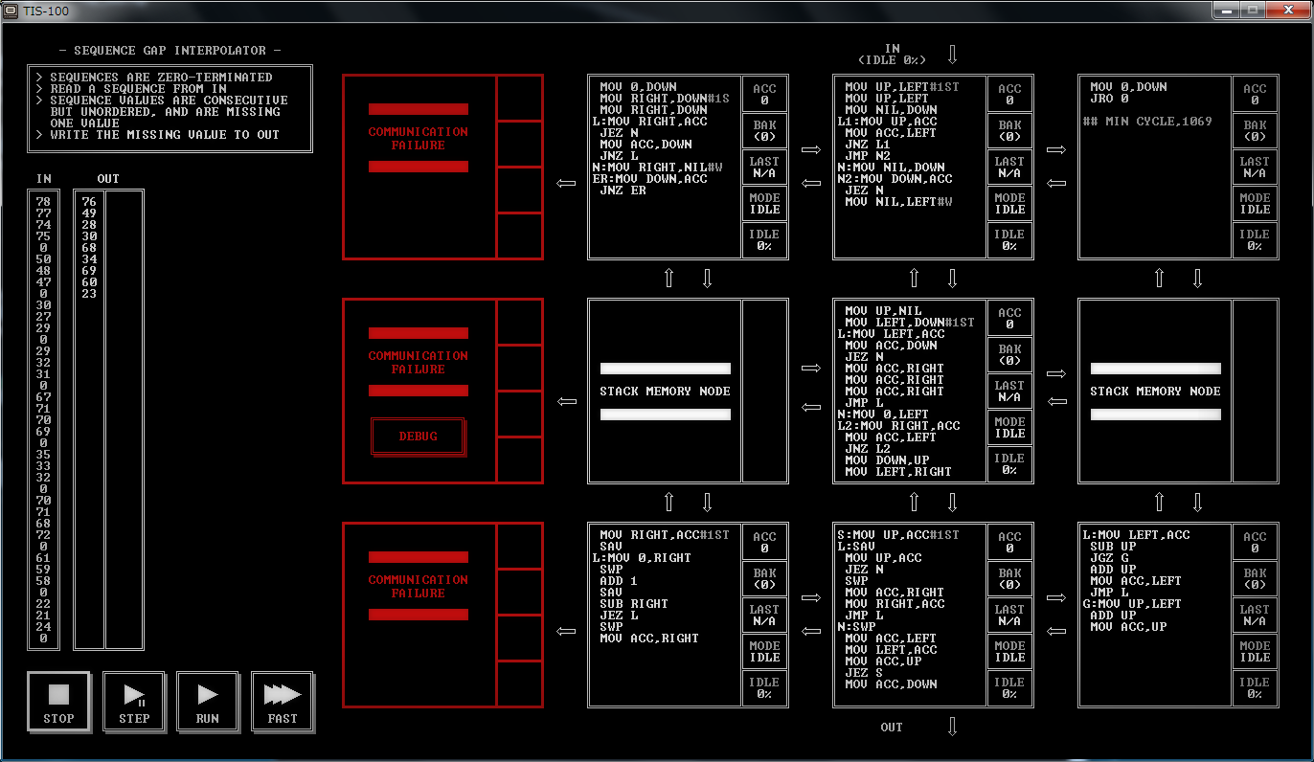The width and height of the screenshot is (1314, 762).
Task: Select the line 'SUB UP'
Action: pos(1113,547)
